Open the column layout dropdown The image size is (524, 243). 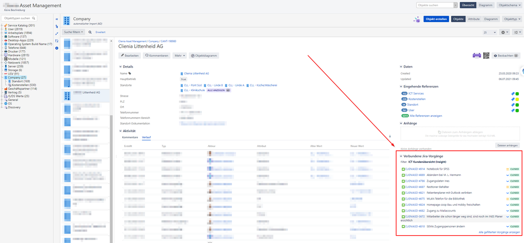click(x=517, y=32)
